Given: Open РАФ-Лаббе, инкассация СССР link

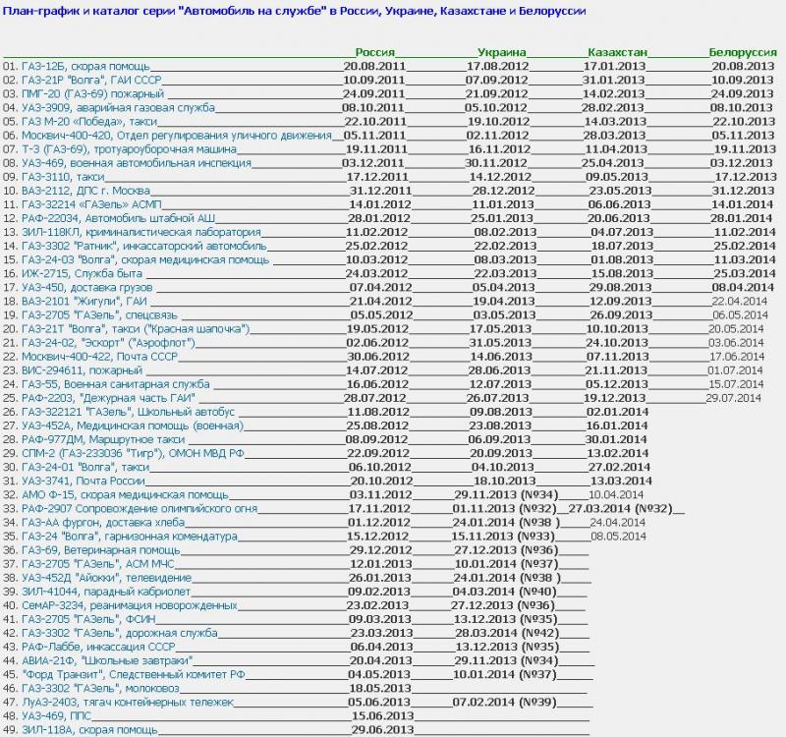Looking at the screenshot, I should point(98,647).
